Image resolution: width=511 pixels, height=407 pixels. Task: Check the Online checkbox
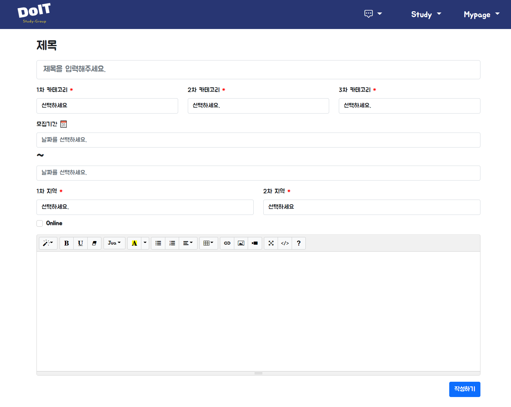[x=40, y=223]
